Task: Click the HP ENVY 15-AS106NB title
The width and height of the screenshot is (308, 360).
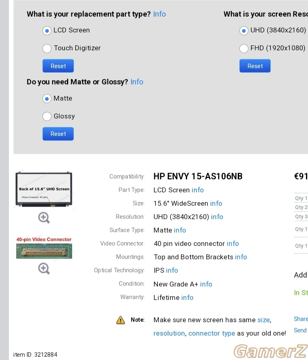Action: pos(198,176)
